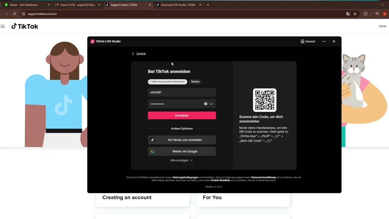This screenshot has width=389, height=219.
Task: Close the Kick Dashboard browser tab
Action: (x=49, y=5)
